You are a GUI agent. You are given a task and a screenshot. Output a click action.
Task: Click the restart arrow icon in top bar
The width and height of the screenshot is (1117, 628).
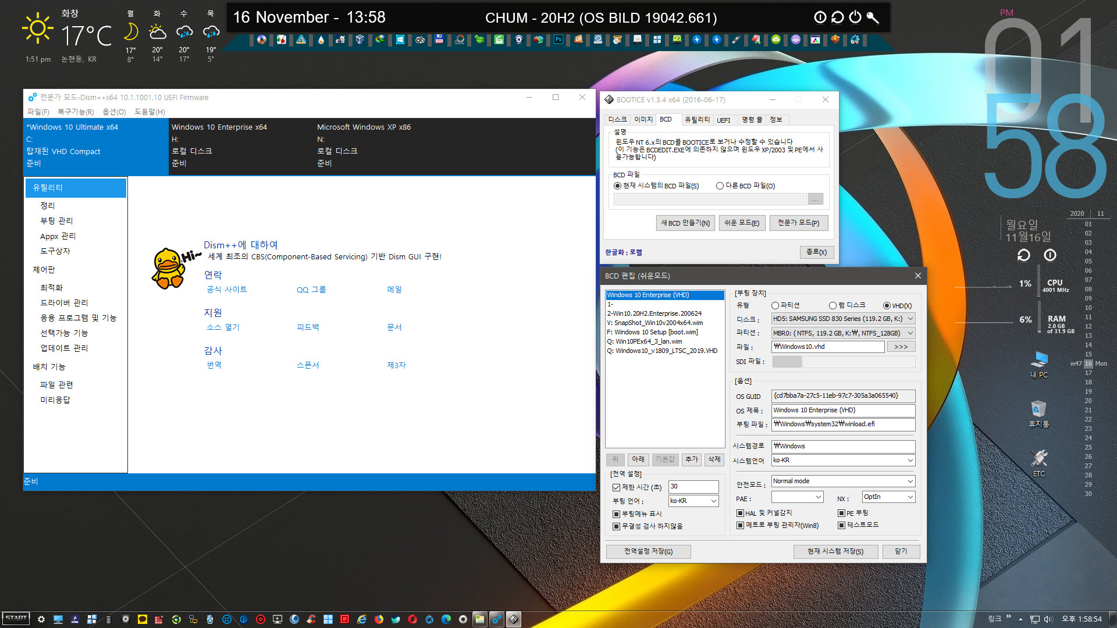tap(837, 17)
